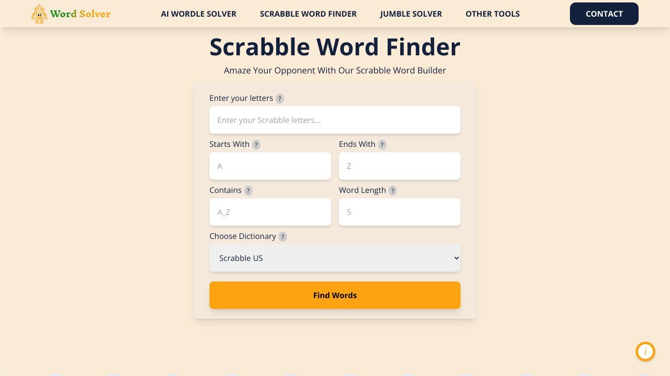Click the Find Words button
The width and height of the screenshot is (670, 376).
(335, 295)
